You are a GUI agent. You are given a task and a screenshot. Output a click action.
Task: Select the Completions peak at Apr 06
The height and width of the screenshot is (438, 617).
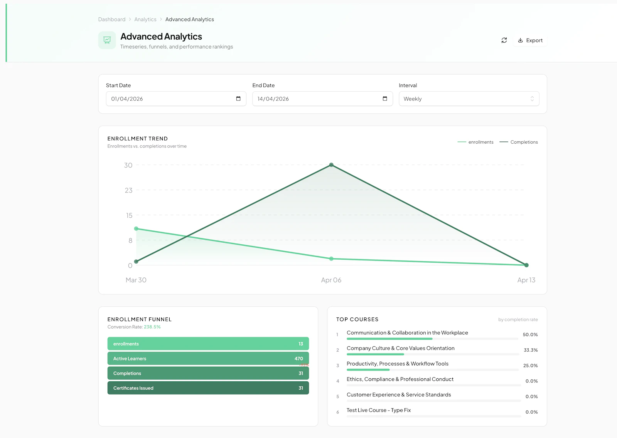click(x=331, y=165)
